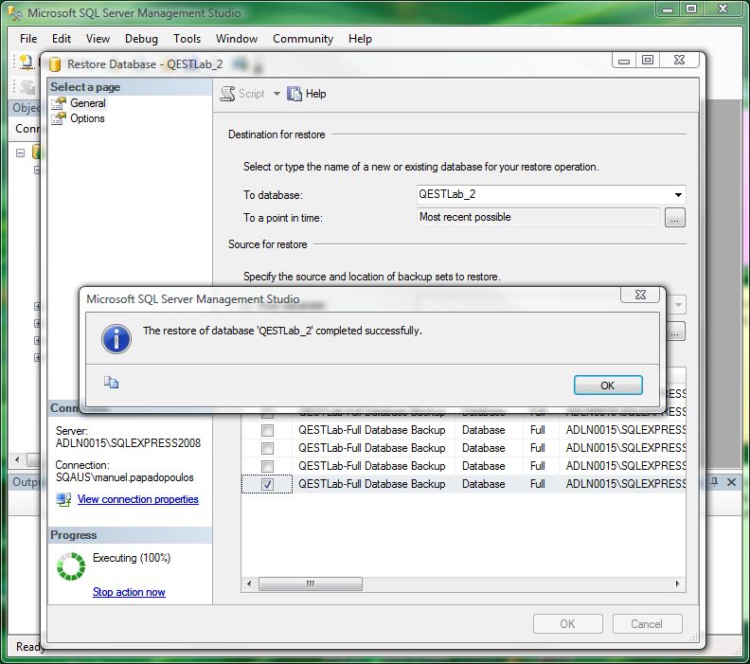Open the Community menu
This screenshot has height=664, width=750.
coord(303,39)
